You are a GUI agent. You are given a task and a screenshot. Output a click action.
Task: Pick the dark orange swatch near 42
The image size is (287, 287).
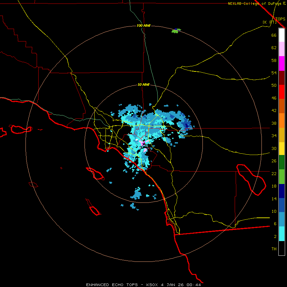tap(282, 106)
